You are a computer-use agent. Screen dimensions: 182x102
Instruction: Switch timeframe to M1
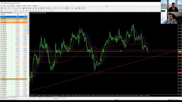point(31,11)
